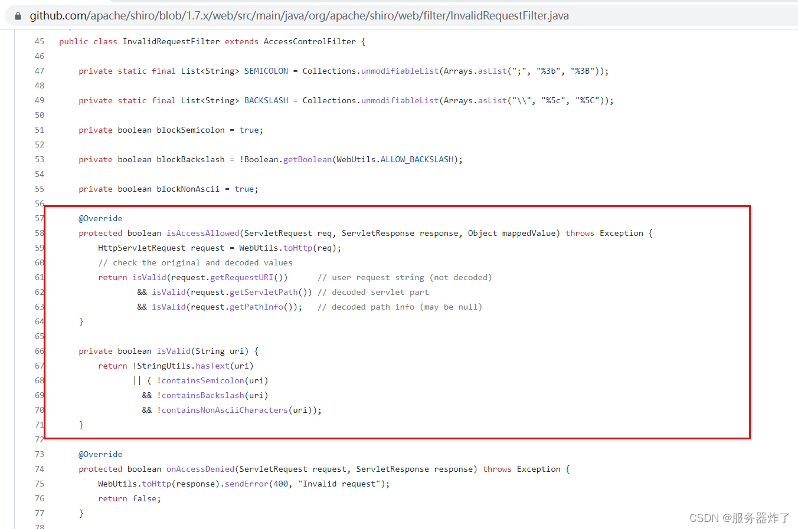Select line number 47
The width and height of the screenshot is (798, 529).
click(x=40, y=71)
